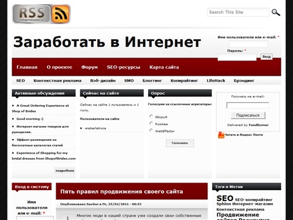293x220 pixels.
Task: Open the Читать в Яндекс Ленте link
Action: (x=244, y=135)
